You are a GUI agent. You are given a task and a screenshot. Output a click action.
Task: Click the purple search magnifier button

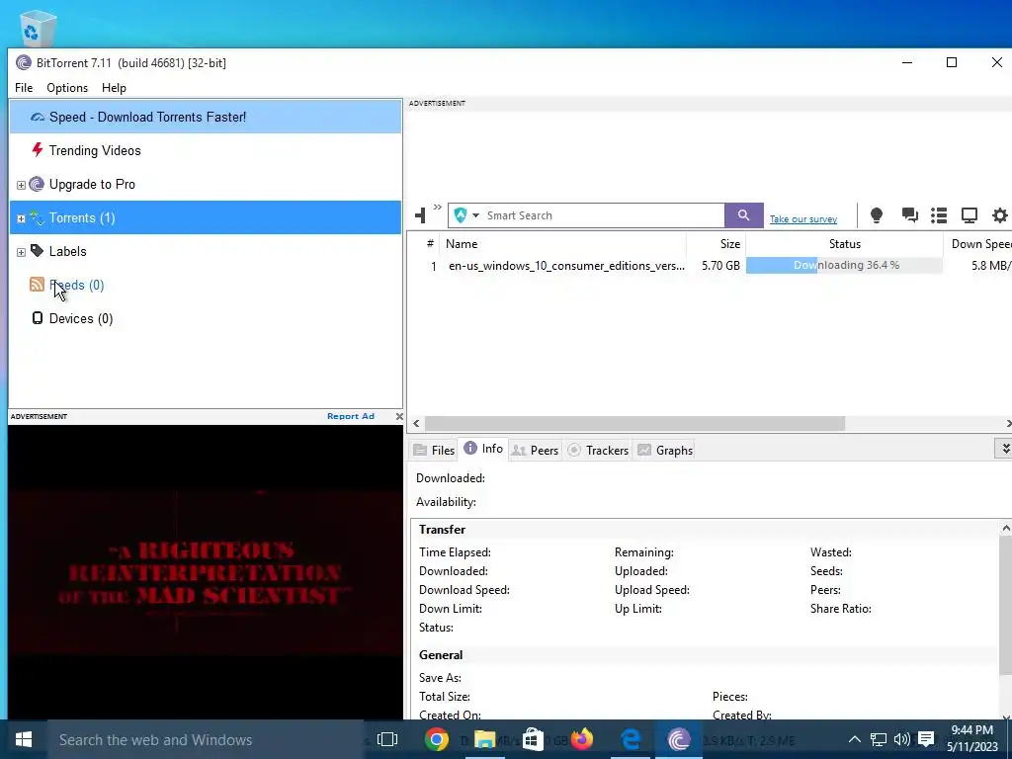click(743, 215)
